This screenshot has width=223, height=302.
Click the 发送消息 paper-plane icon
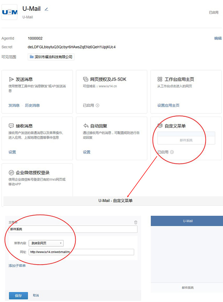pos(11,79)
